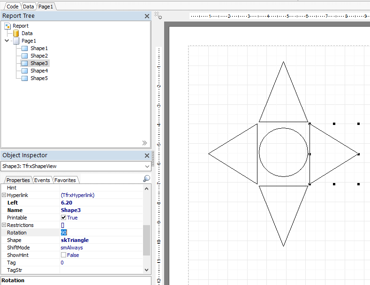Open the Favorites tab
This screenshot has height=285, width=370.
coord(65,180)
